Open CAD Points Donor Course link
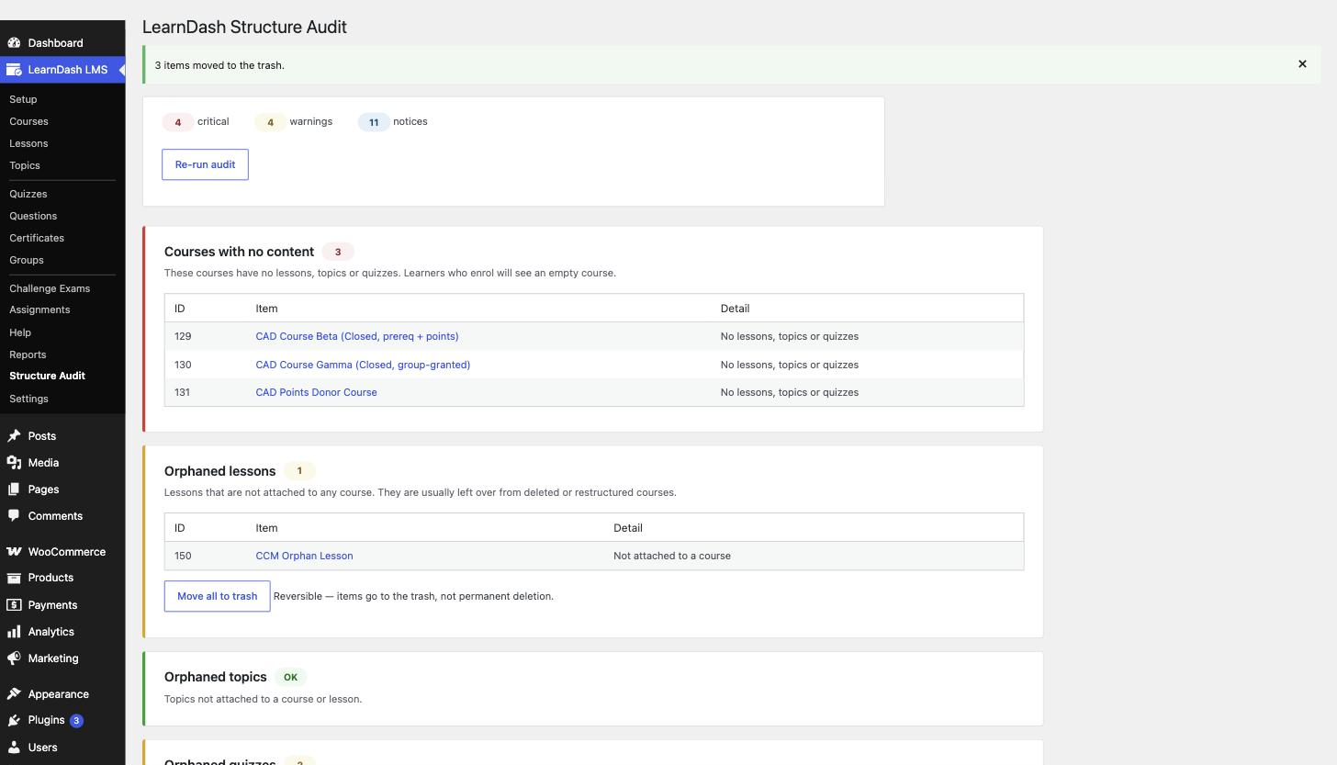This screenshot has width=1337, height=765. pos(316,392)
